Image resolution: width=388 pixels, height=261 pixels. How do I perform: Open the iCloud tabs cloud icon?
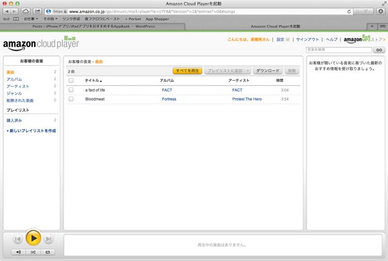[x=25, y=12]
